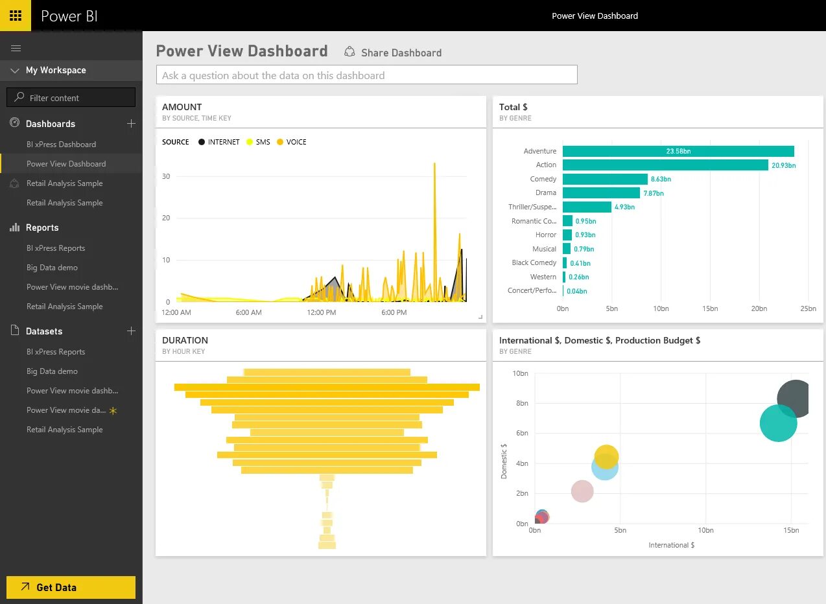The height and width of the screenshot is (604, 826).
Task: Open Big Data demo dataset
Action: pyautogui.click(x=52, y=371)
